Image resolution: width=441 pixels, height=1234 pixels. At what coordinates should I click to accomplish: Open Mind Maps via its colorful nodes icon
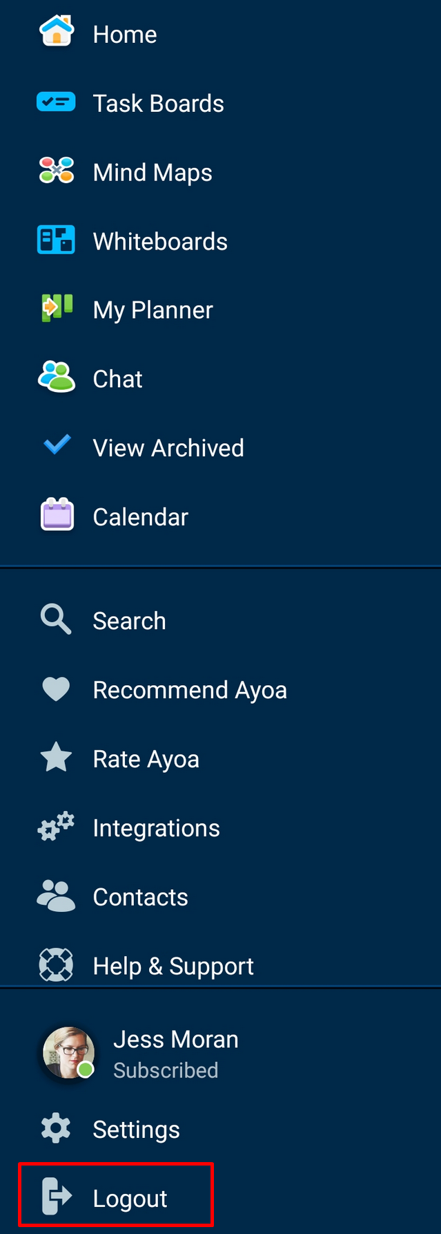pos(55,170)
